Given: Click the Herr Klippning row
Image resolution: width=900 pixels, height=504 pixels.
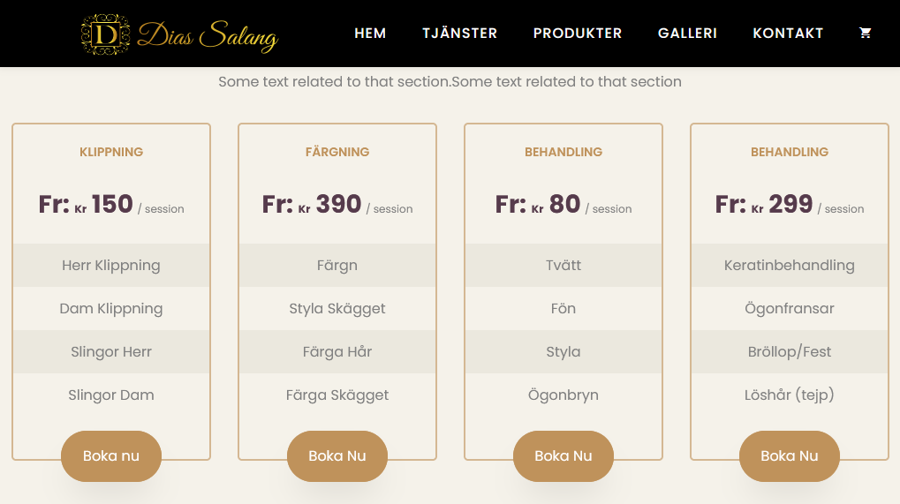Looking at the screenshot, I should tap(111, 265).
